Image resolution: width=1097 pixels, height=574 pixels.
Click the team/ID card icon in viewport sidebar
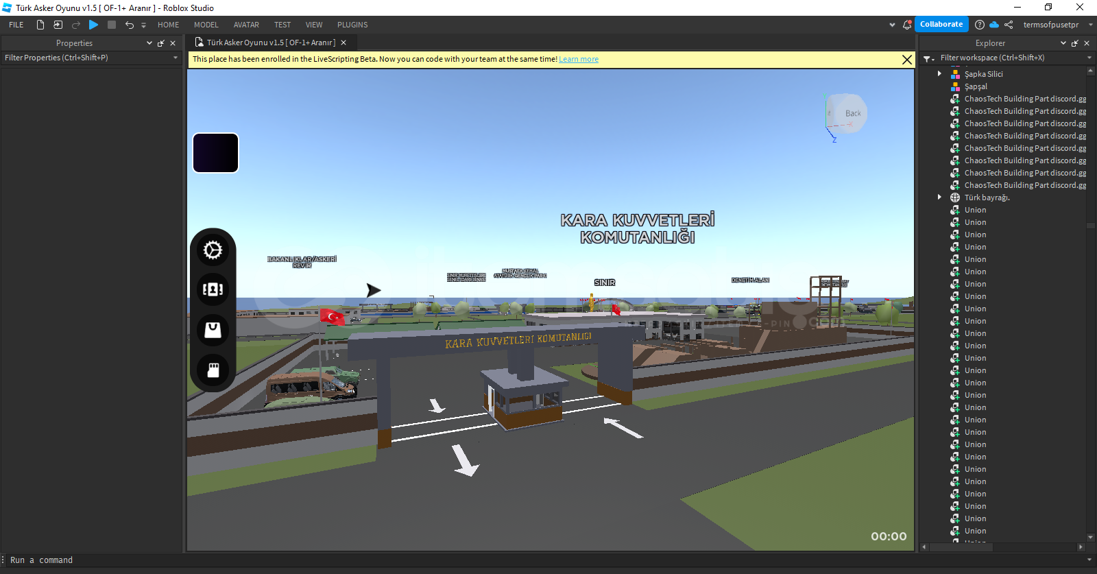213,289
